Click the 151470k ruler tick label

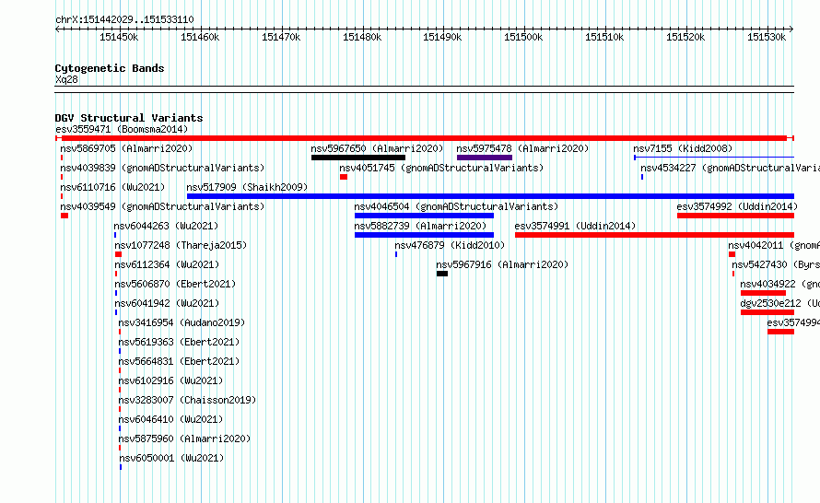[x=281, y=37]
